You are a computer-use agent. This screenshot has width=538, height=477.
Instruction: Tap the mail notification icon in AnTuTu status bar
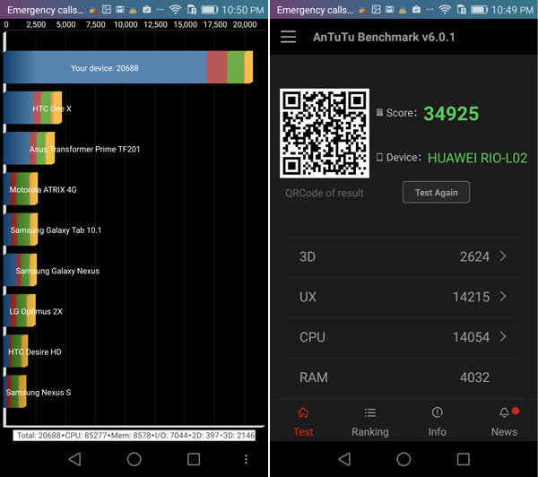pos(389,10)
